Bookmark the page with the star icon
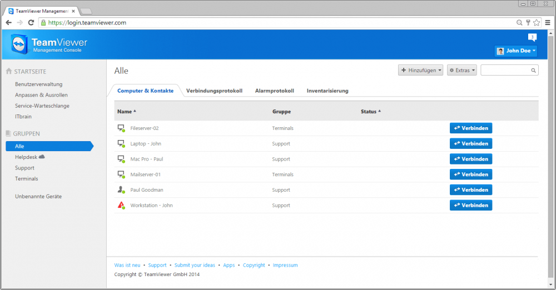Viewport: 556px width, 290px height. tap(537, 23)
